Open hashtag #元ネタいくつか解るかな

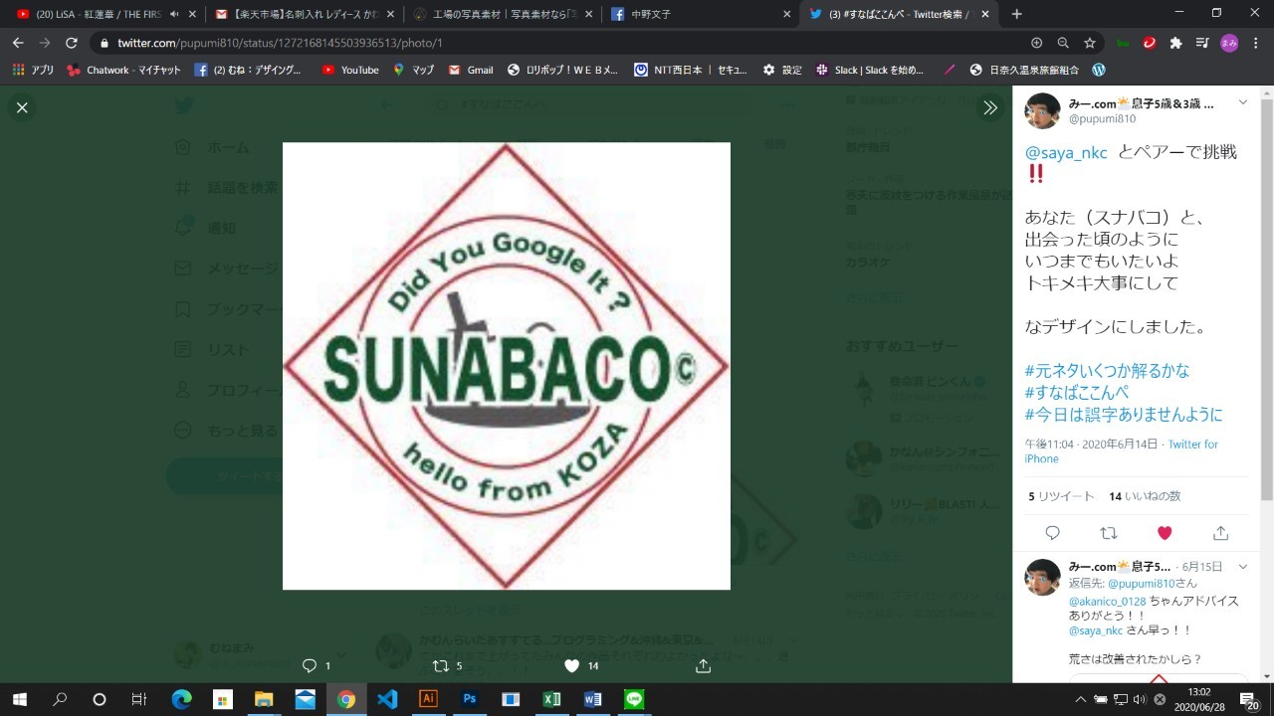pyautogui.click(x=1107, y=371)
